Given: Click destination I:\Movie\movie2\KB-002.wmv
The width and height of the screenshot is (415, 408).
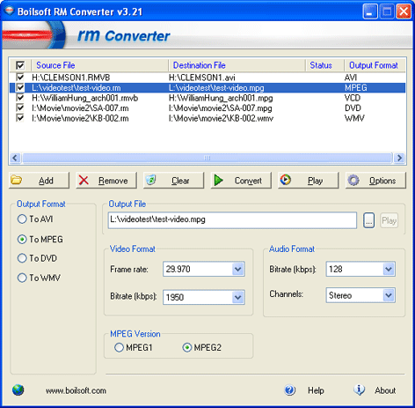Looking at the screenshot, I should tap(222, 118).
